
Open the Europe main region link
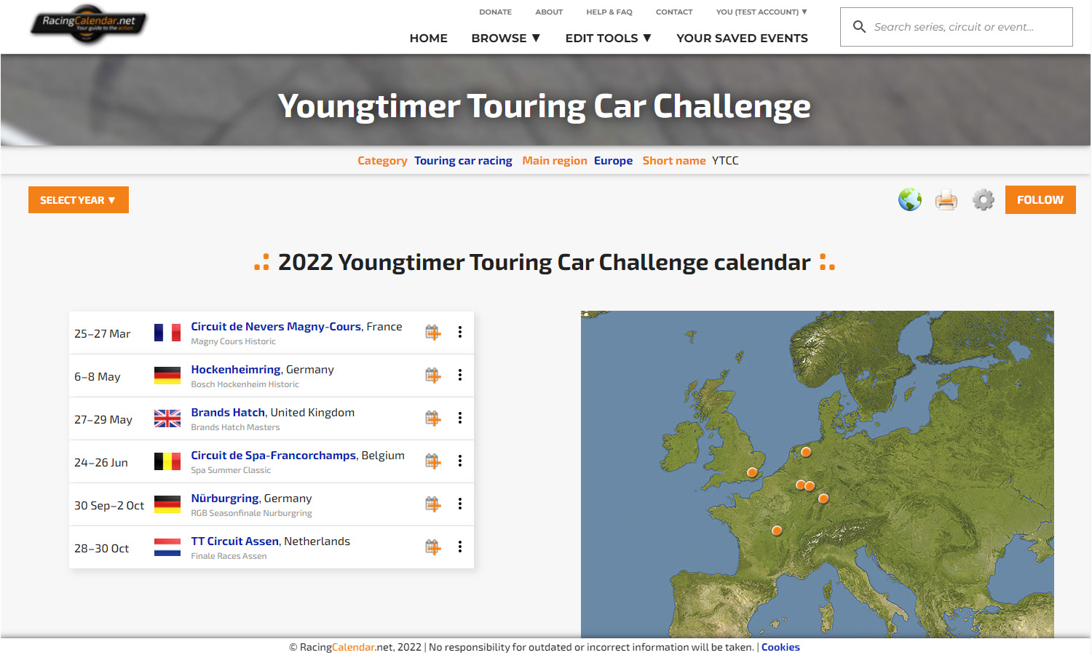coord(613,161)
